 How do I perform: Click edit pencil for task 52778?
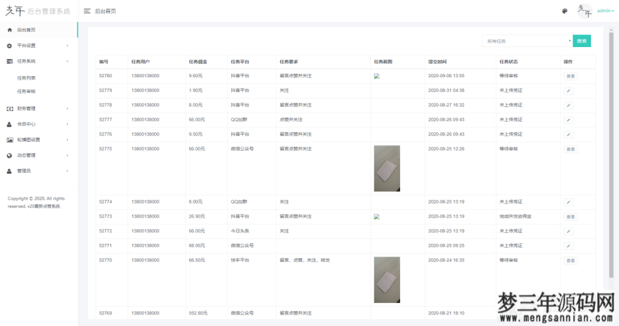point(568,105)
